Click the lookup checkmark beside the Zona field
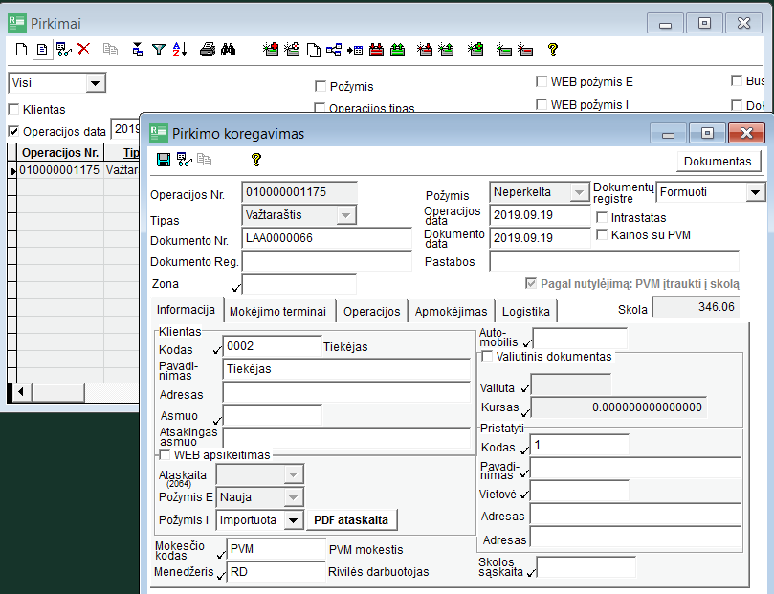 pos(236,288)
